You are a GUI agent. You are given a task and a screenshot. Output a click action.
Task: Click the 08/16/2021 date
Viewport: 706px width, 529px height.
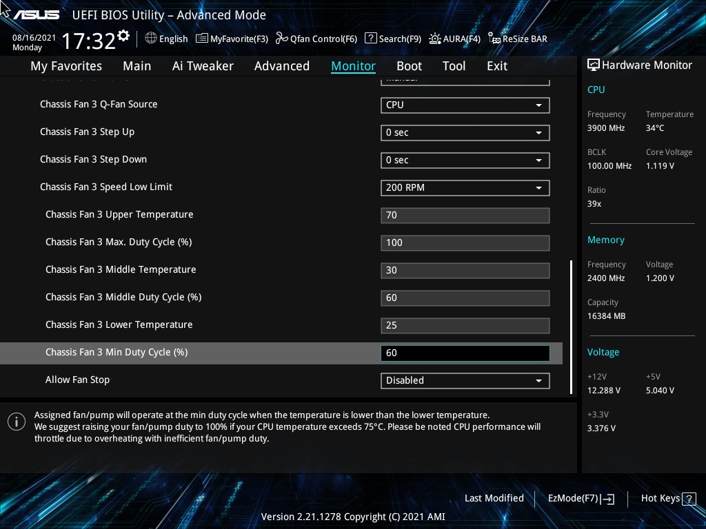point(34,38)
